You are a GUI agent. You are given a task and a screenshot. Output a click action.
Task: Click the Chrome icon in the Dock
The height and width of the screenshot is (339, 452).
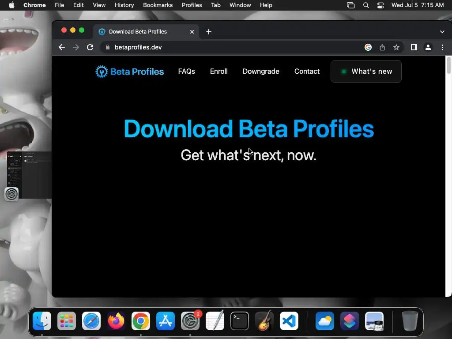(x=141, y=321)
